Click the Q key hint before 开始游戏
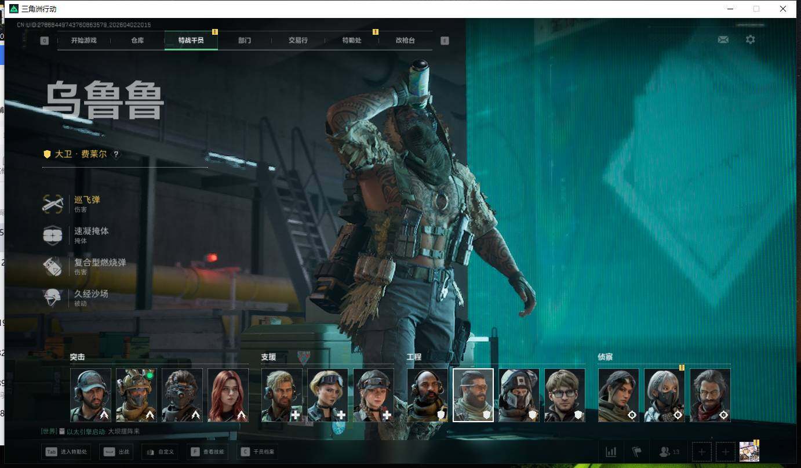Image resolution: width=801 pixels, height=468 pixels. pos(45,41)
